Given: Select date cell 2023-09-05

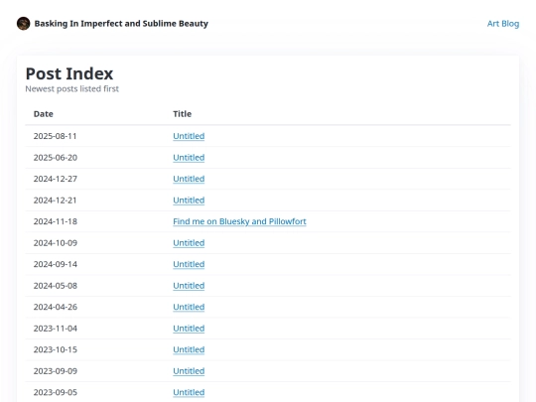Looking at the screenshot, I should coord(56,392).
